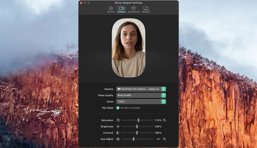Close the Mirror Magnet Settings window

pos(81,3)
